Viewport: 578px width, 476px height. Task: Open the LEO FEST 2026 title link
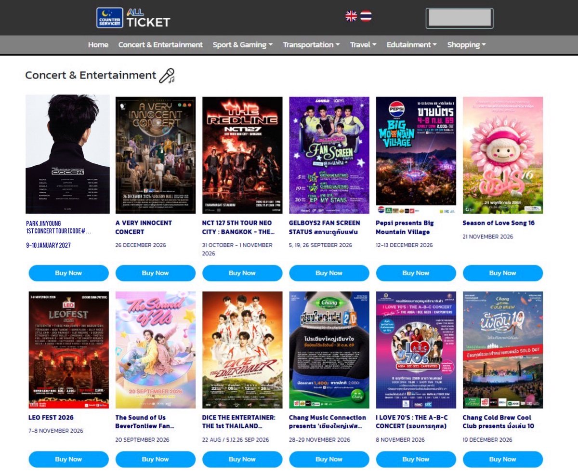click(x=51, y=418)
